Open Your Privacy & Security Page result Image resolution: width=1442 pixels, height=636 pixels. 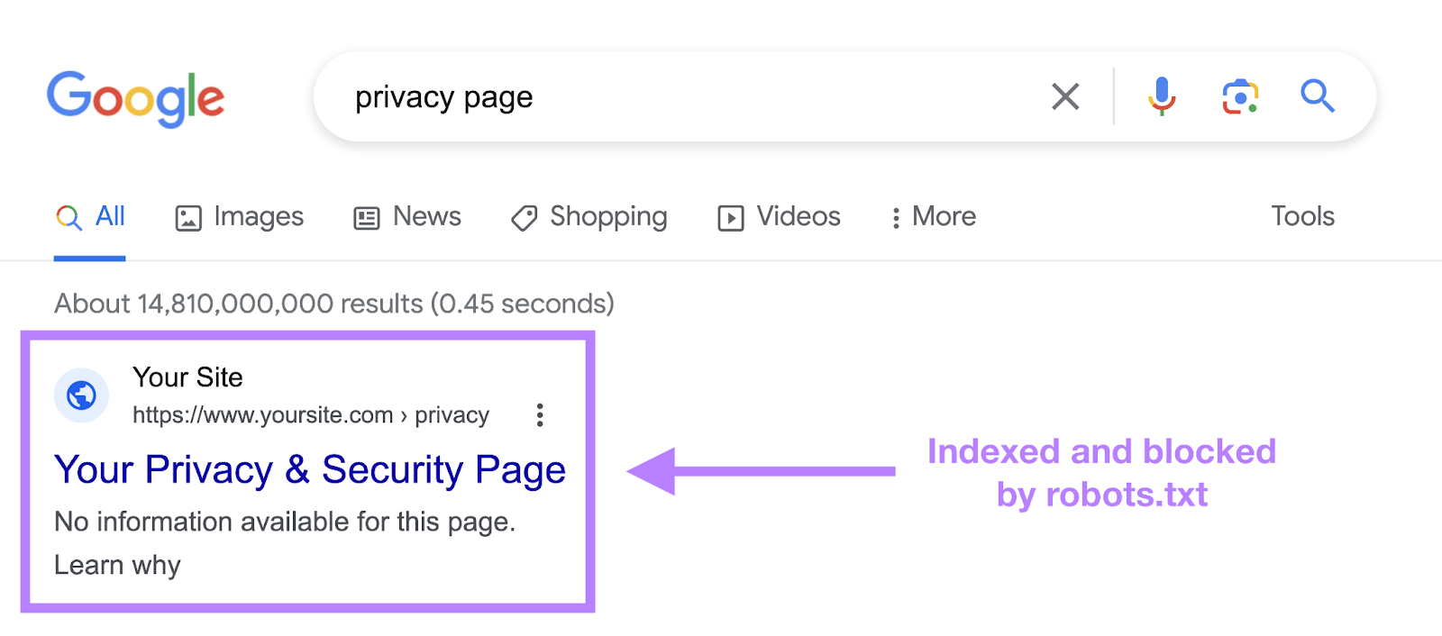[310, 470]
